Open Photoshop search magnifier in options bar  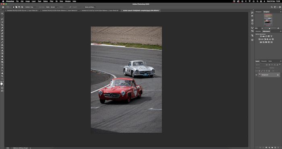click(x=272, y=7)
